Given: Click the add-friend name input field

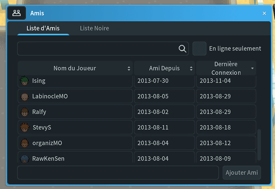Looking at the screenshot, I should (118, 173).
